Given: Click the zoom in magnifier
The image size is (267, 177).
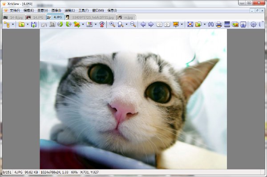Looking at the screenshot, I should (x=112, y=24).
